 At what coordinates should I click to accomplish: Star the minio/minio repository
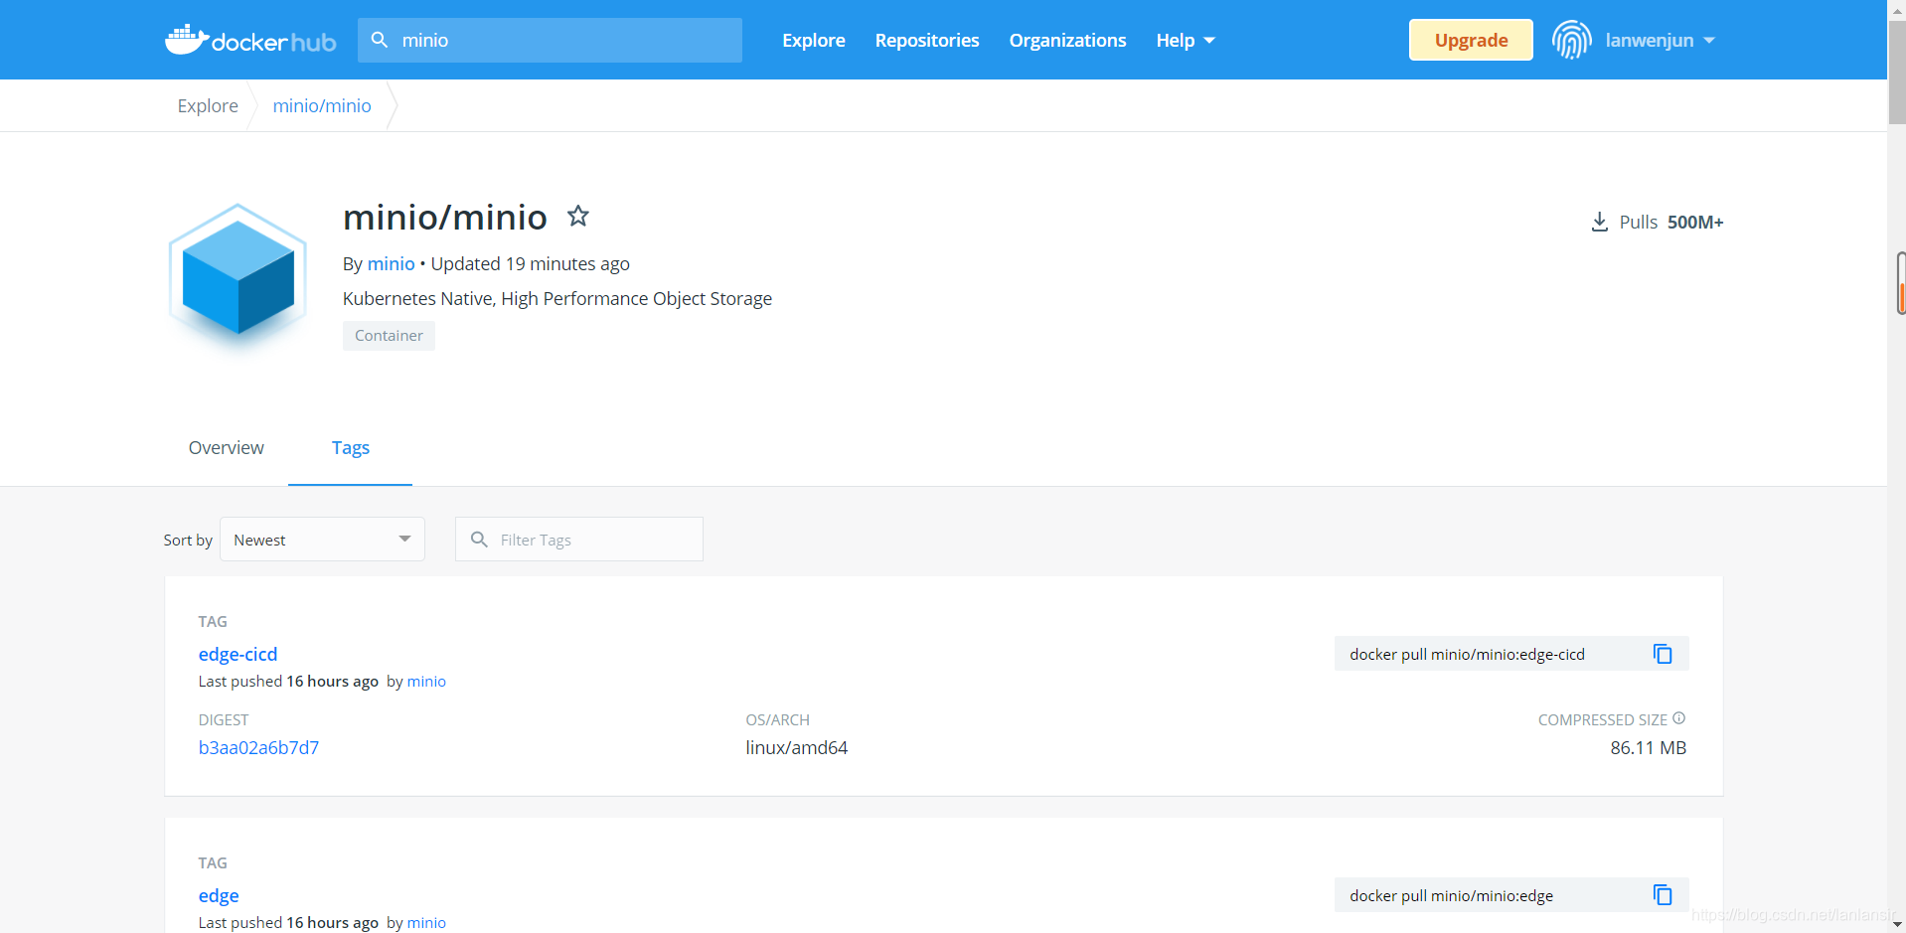click(x=578, y=216)
